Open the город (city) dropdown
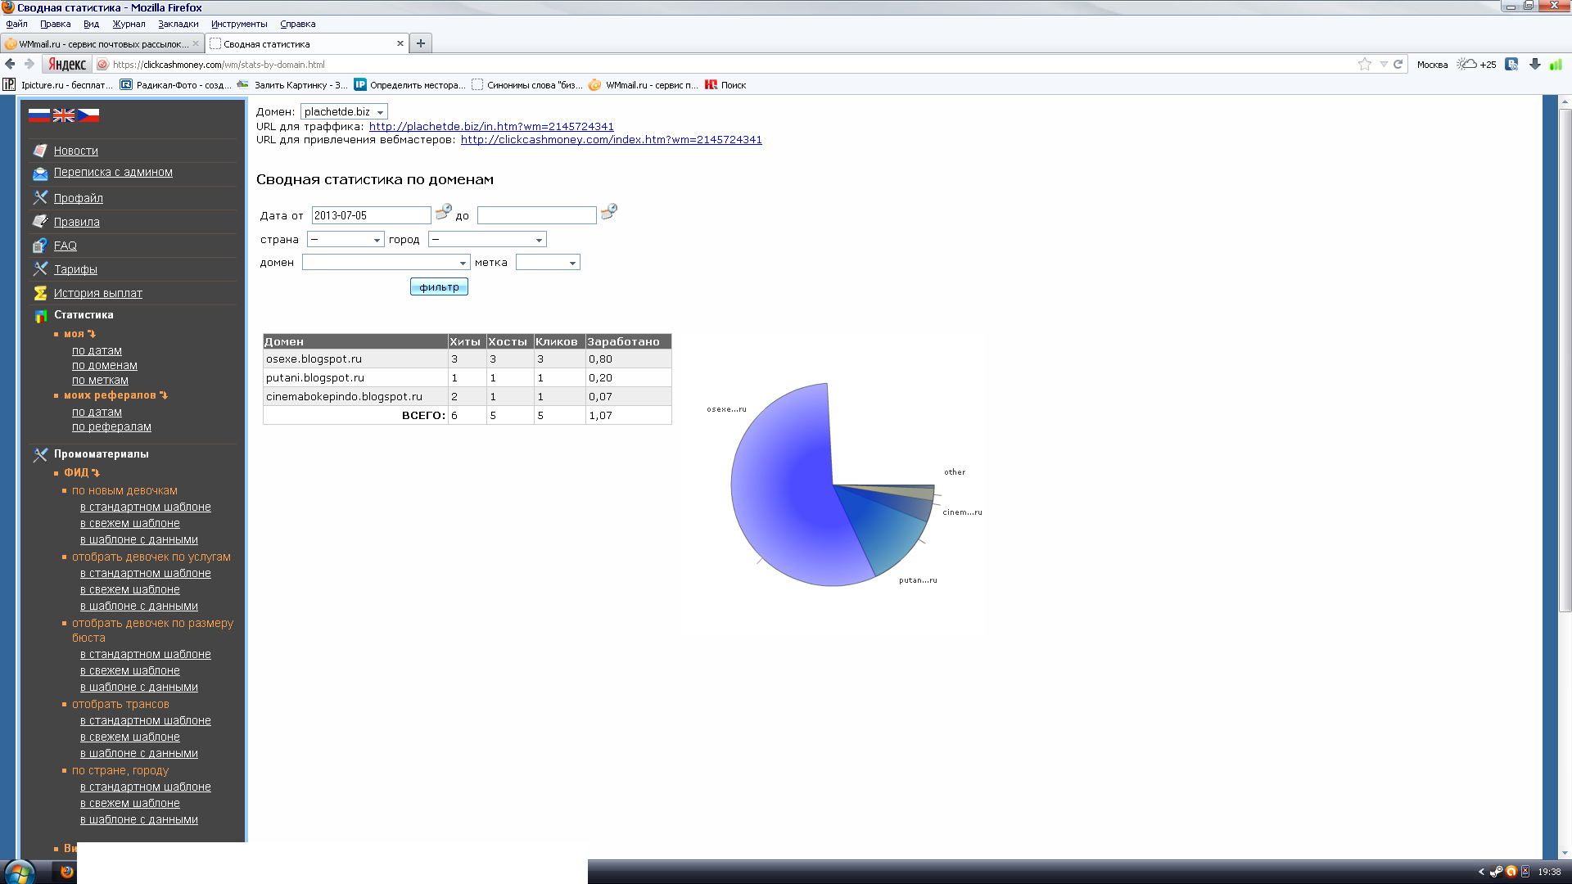The width and height of the screenshot is (1572, 884). pos(487,240)
